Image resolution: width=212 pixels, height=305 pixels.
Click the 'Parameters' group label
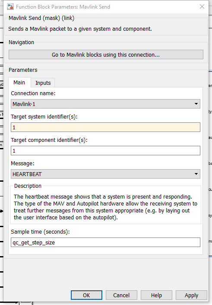[23, 70]
